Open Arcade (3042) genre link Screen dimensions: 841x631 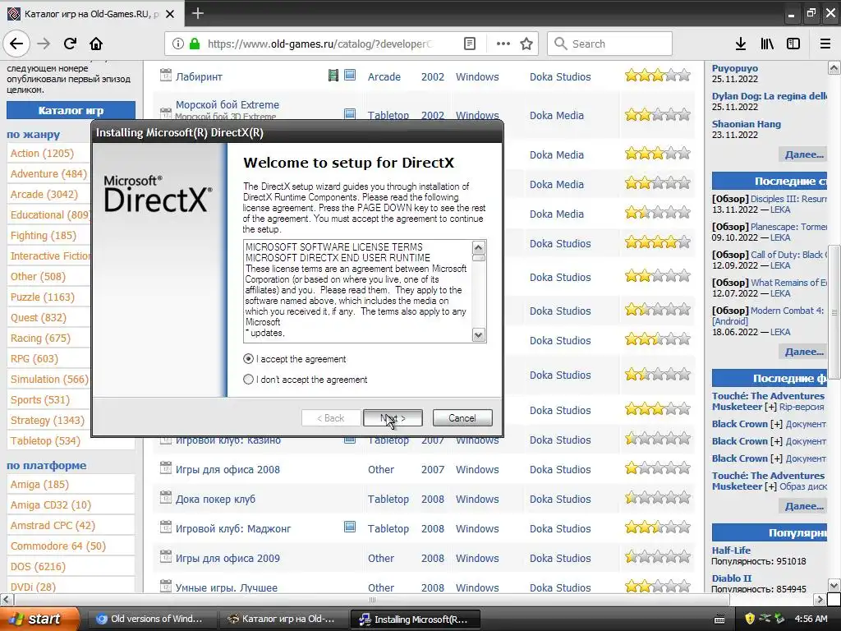coord(44,194)
